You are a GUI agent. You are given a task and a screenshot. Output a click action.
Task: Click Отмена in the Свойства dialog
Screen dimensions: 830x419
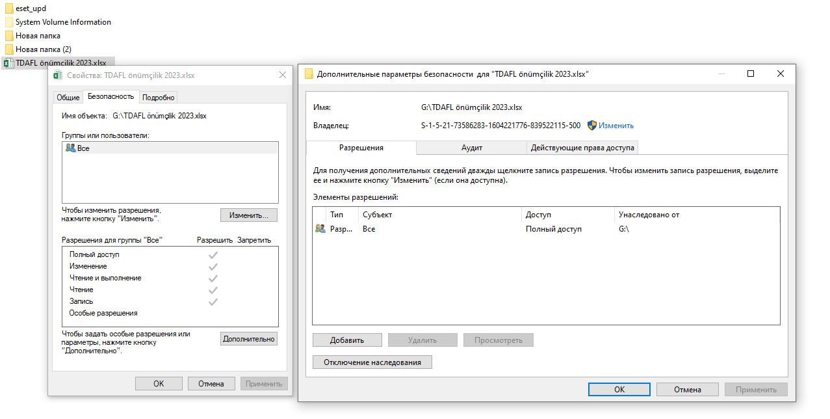[x=211, y=384]
